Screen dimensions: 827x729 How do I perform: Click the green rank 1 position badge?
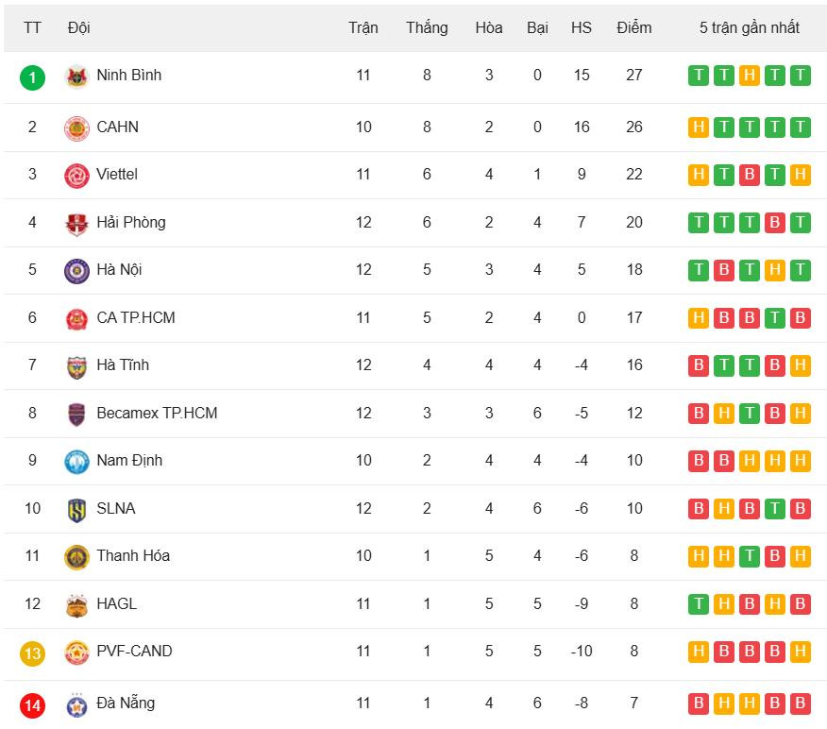pos(32,76)
